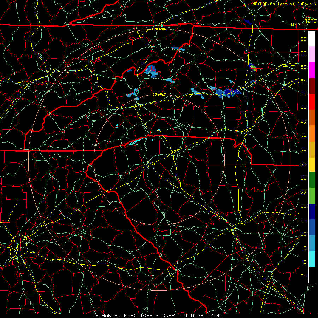This screenshot has height=318, width=318.
Task: Click the cyan echo streak along the state border
Action: [138, 141]
